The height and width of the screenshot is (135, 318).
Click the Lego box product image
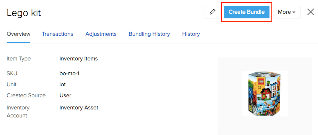265,93
